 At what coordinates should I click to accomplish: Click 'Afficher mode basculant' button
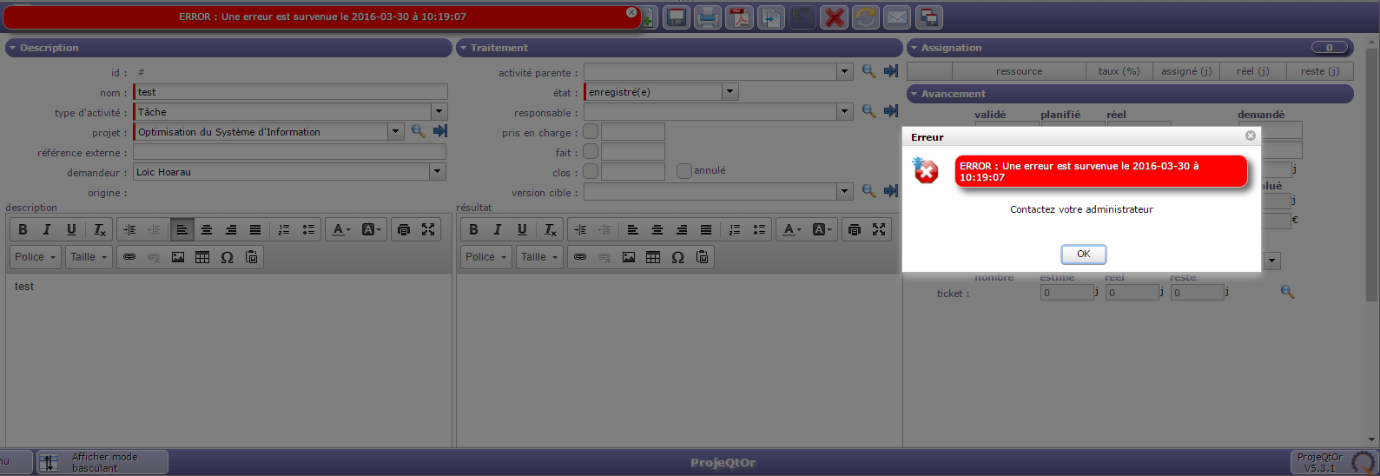click(102, 462)
